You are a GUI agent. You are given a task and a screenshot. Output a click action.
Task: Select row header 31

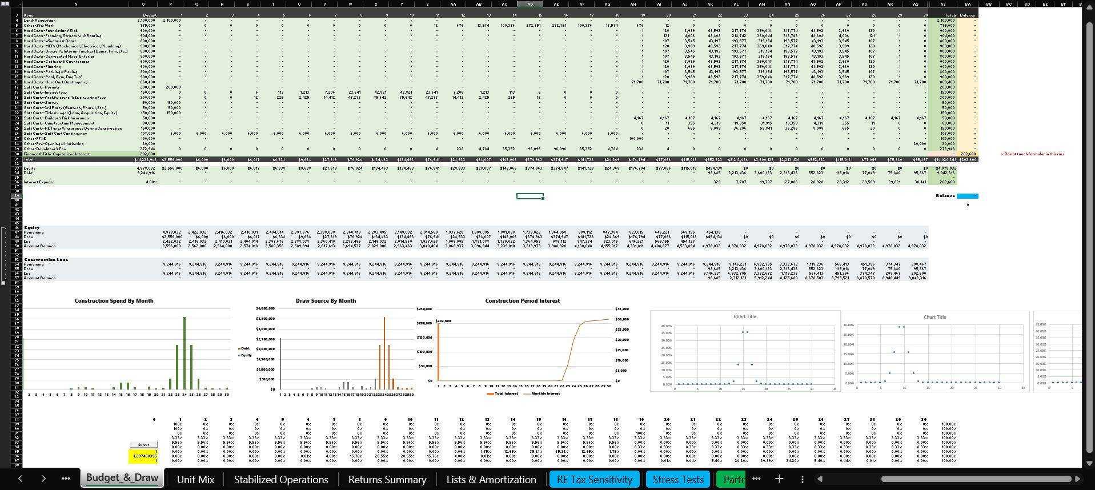pos(17,159)
